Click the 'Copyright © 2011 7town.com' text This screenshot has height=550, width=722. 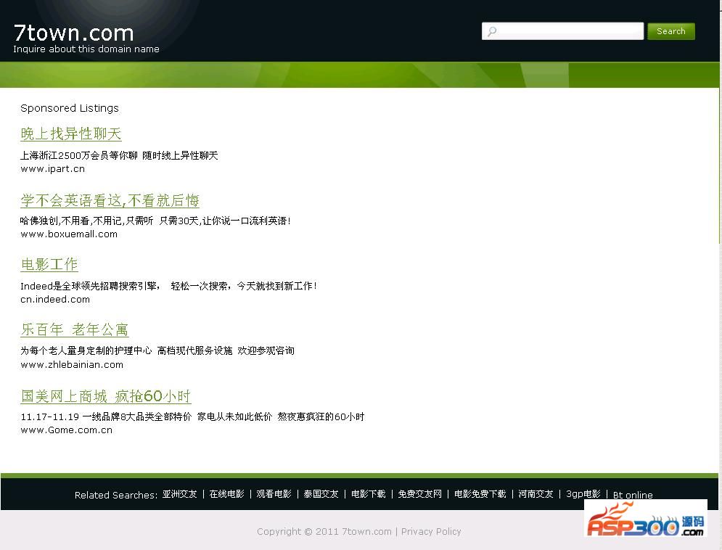tap(324, 532)
